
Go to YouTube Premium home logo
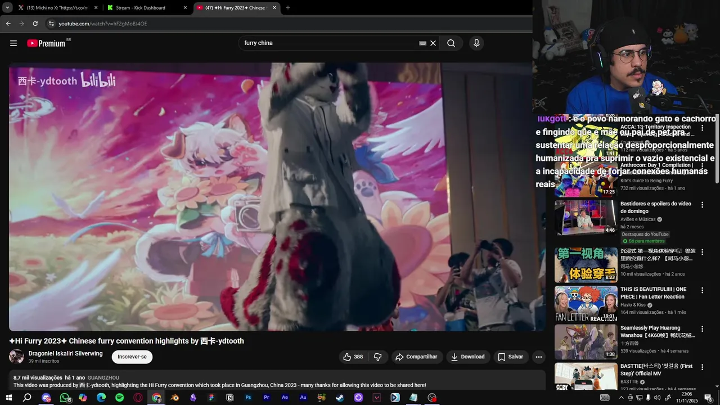click(x=46, y=43)
